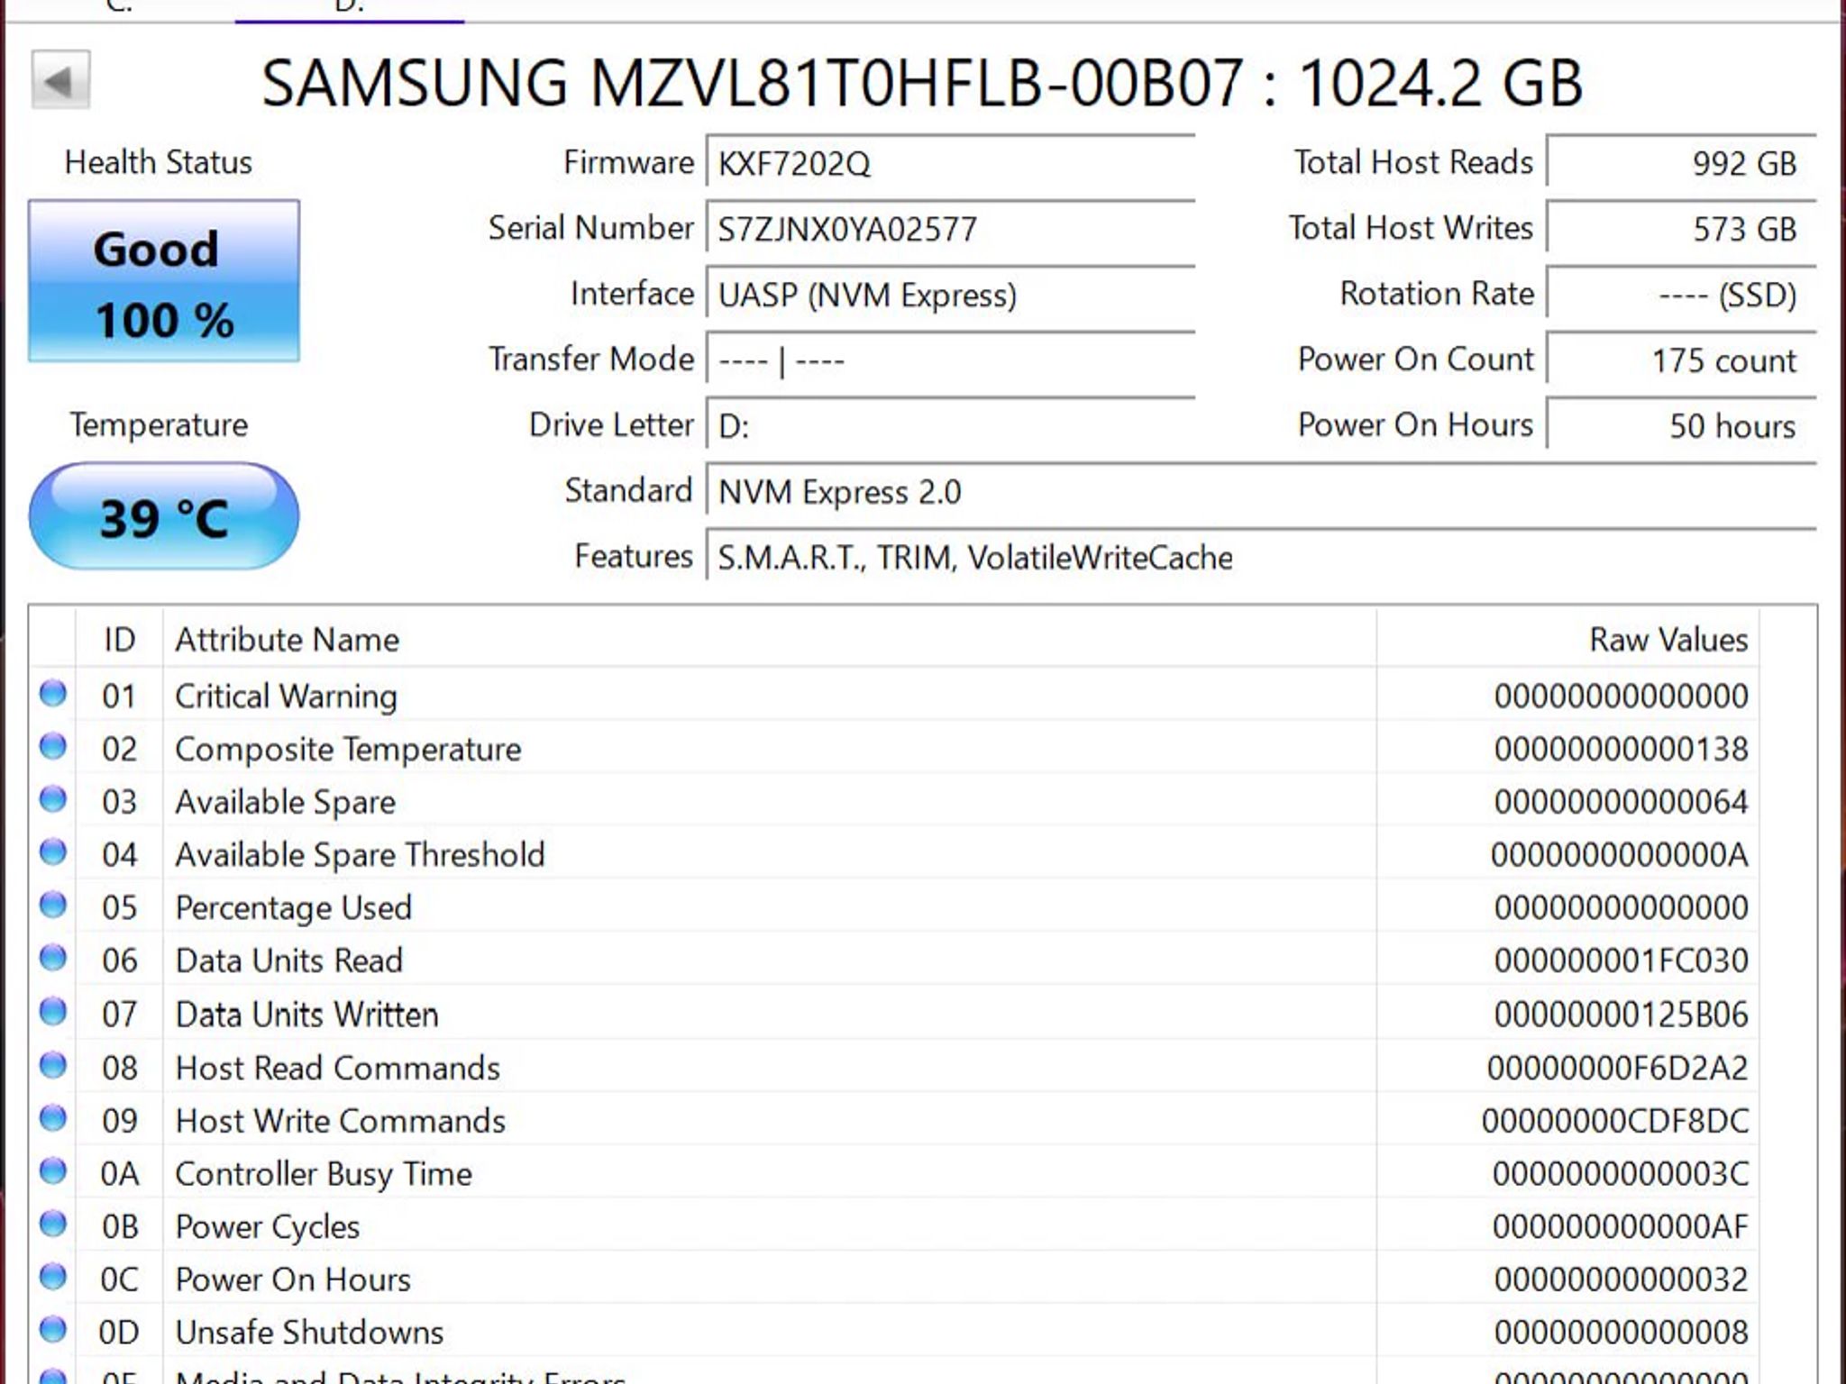Image resolution: width=1846 pixels, height=1384 pixels.
Task: Select the Data Units Written attribute name
Action: [x=306, y=1014]
